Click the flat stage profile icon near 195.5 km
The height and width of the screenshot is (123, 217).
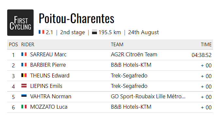pyautogui.click(x=94, y=32)
